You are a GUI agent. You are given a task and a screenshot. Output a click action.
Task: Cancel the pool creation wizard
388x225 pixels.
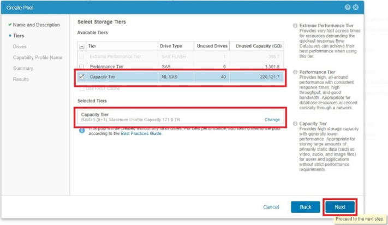click(271, 207)
